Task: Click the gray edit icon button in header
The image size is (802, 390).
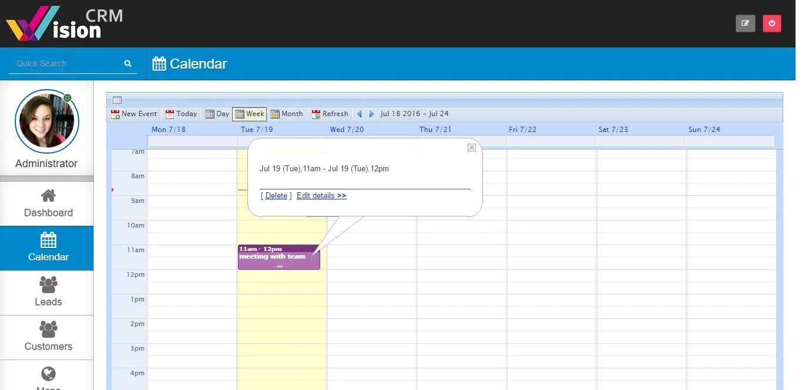Action: point(745,23)
